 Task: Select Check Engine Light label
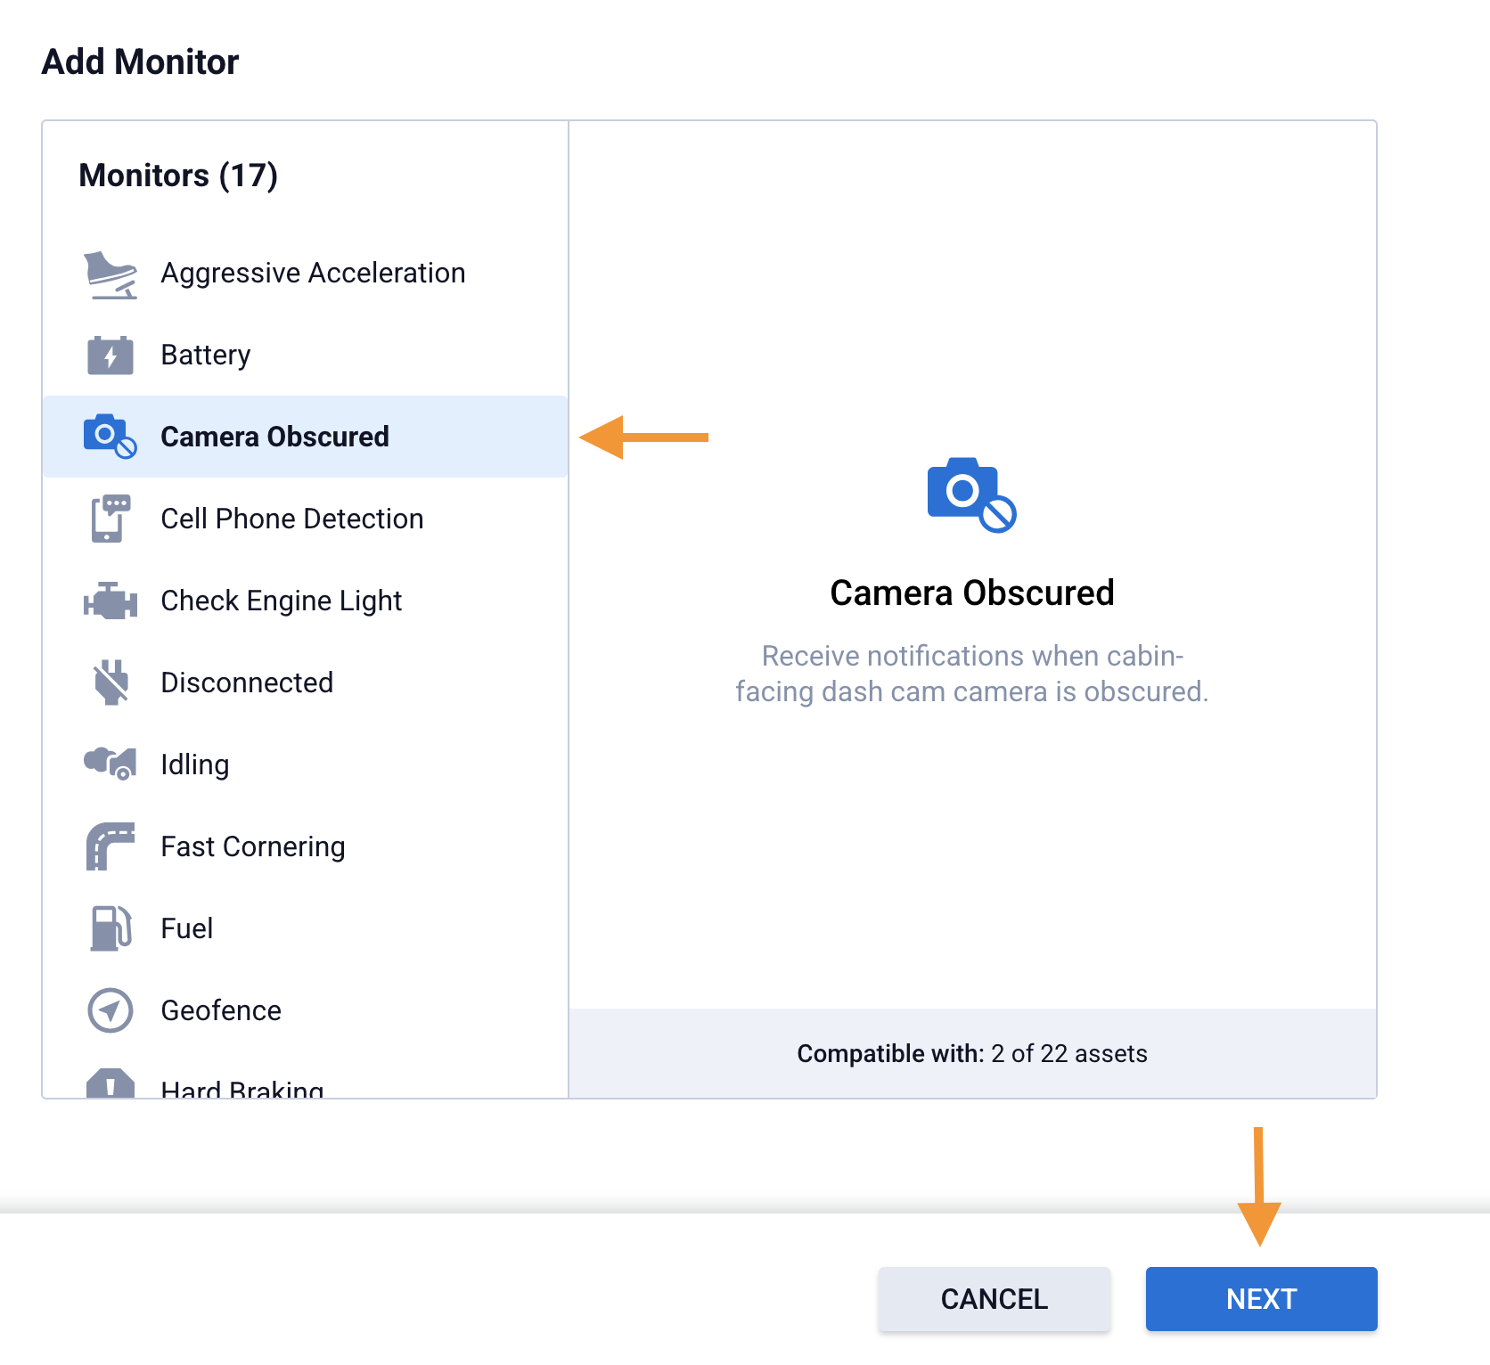pyautogui.click(x=281, y=601)
